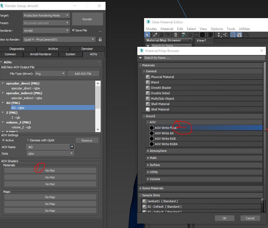Open the AOV Name dropdown
This screenshot has height=228, width=268.
coord(72,147)
